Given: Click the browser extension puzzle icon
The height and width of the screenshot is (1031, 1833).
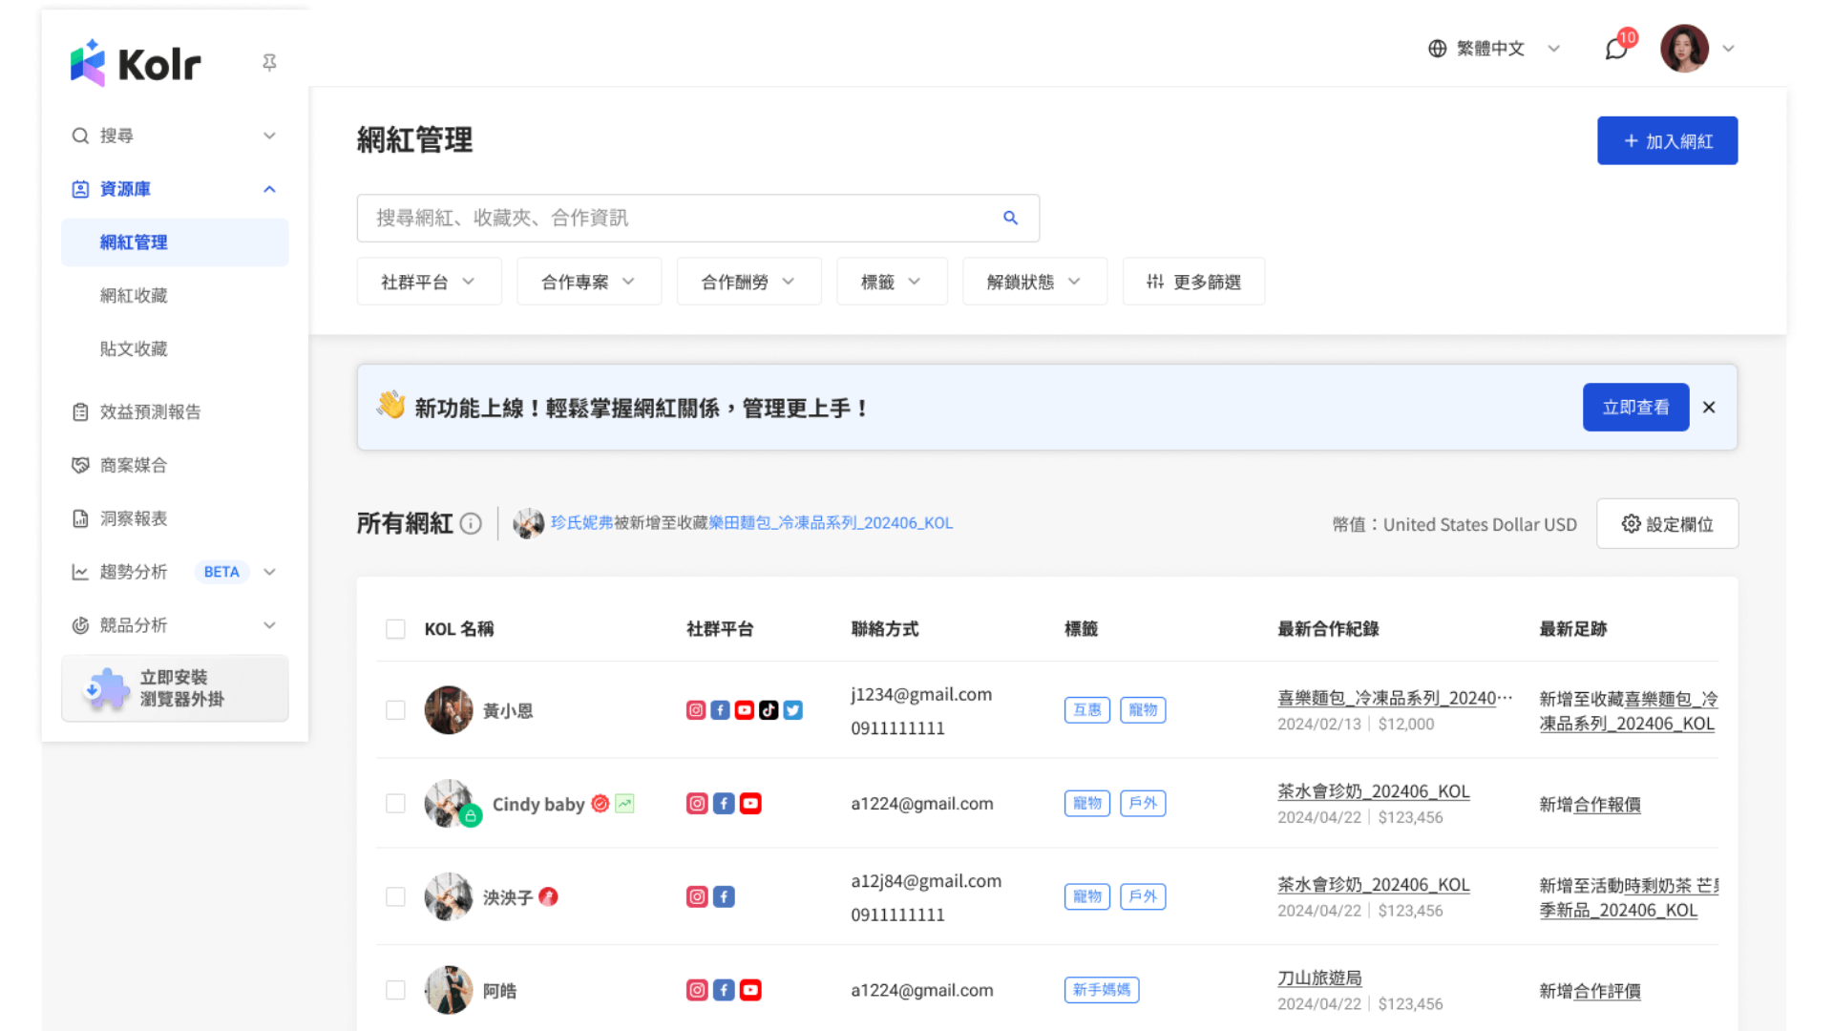Looking at the screenshot, I should [106, 688].
